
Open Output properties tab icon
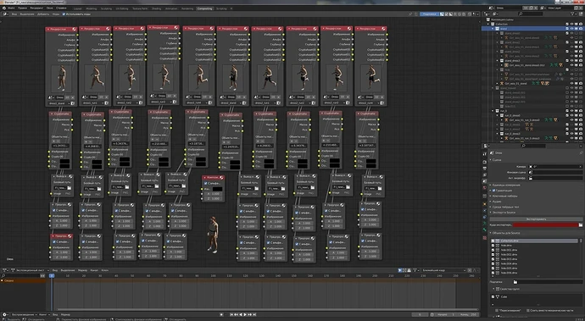[x=485, y=169]
